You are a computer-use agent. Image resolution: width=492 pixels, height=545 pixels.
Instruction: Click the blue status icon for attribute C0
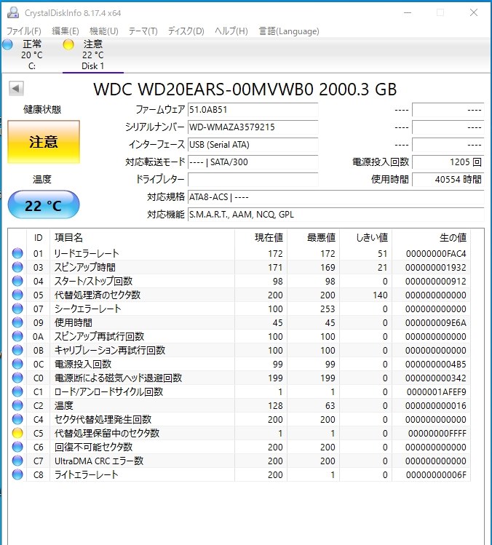17,378
